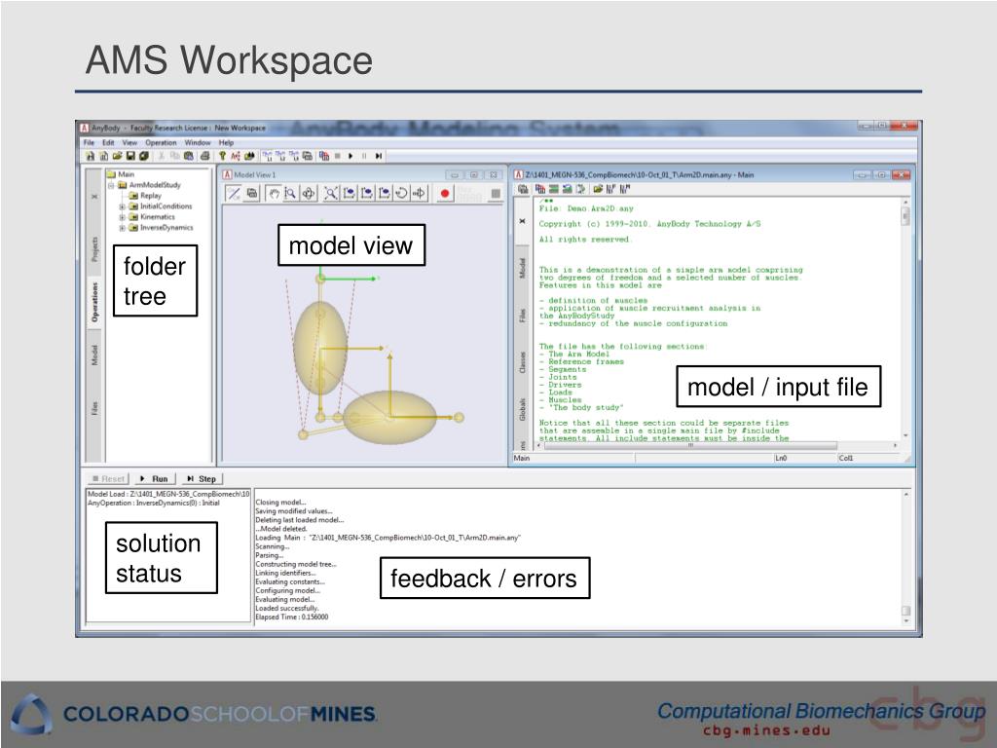Select the Kinematics label in the tree
The width and height of the screenshot is (997, 748).
(x=157, y=217)
